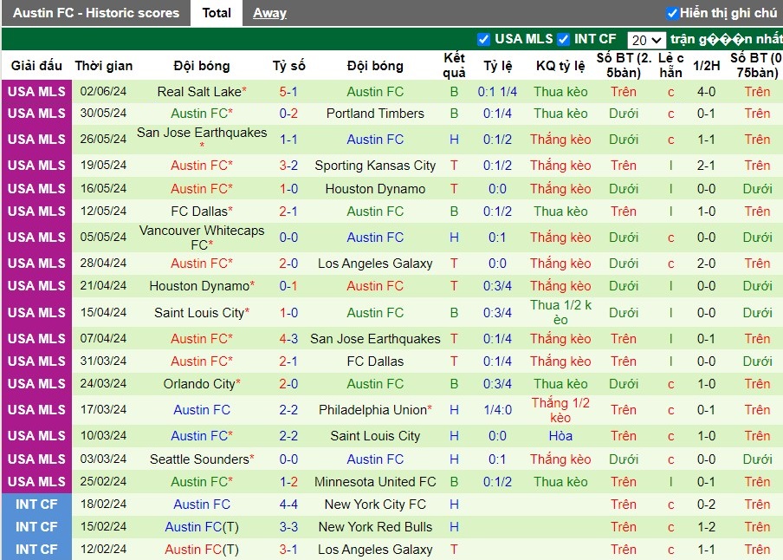Open Philadelphia Union team link
Viewport: 783px width, 560px height.
click(x=373, y=410)
